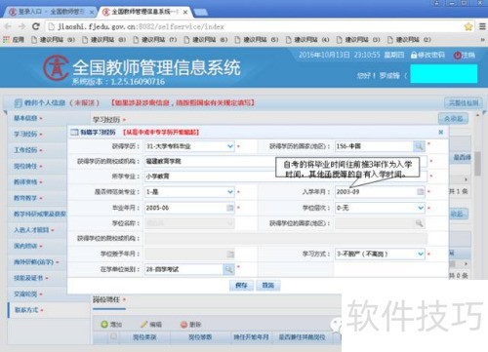Switch to the 登录入口 browser tab
This screenshot has height=352, width=488.
coord(51,12)
